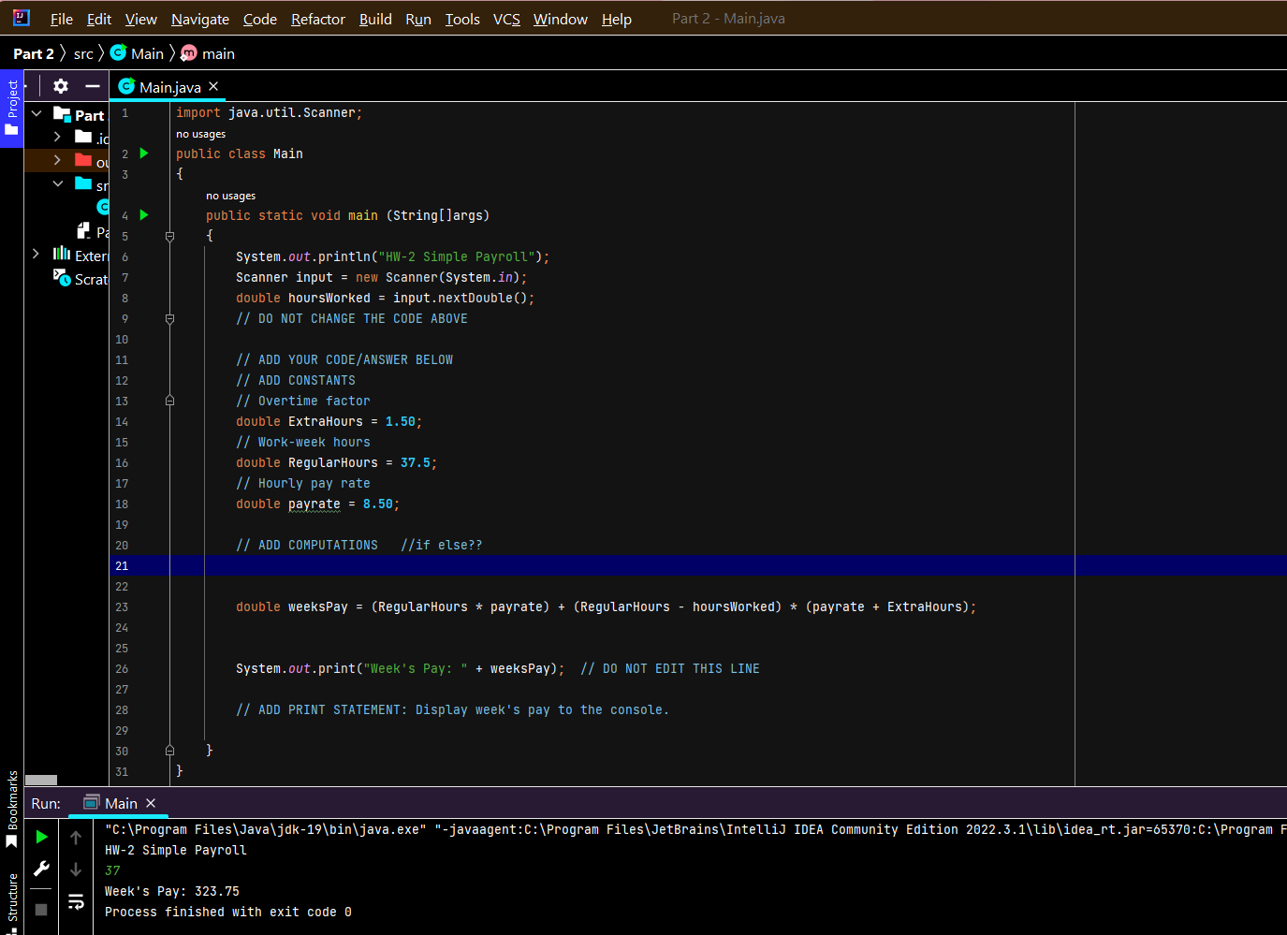Open run configuration wrench icon
Image resolution: width=1287 pixels, height=935 pixels.
click(x=41, y=869)
